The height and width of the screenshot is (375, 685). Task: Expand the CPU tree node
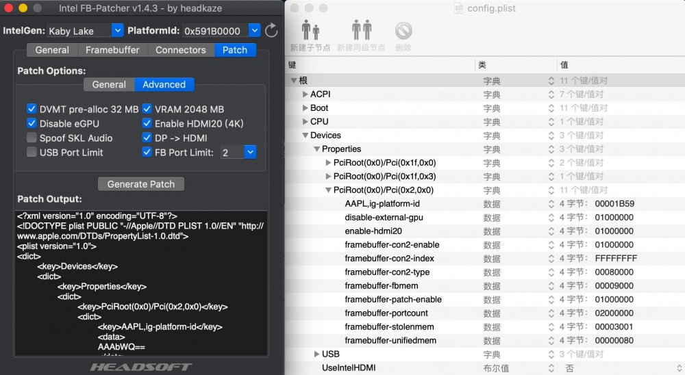(x=306, y=121)
